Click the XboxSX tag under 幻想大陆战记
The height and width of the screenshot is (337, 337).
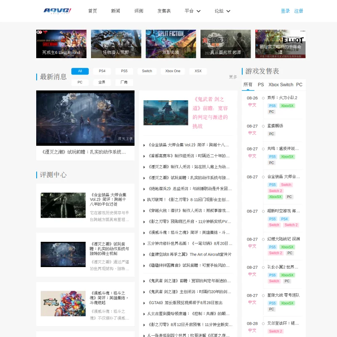287,247
